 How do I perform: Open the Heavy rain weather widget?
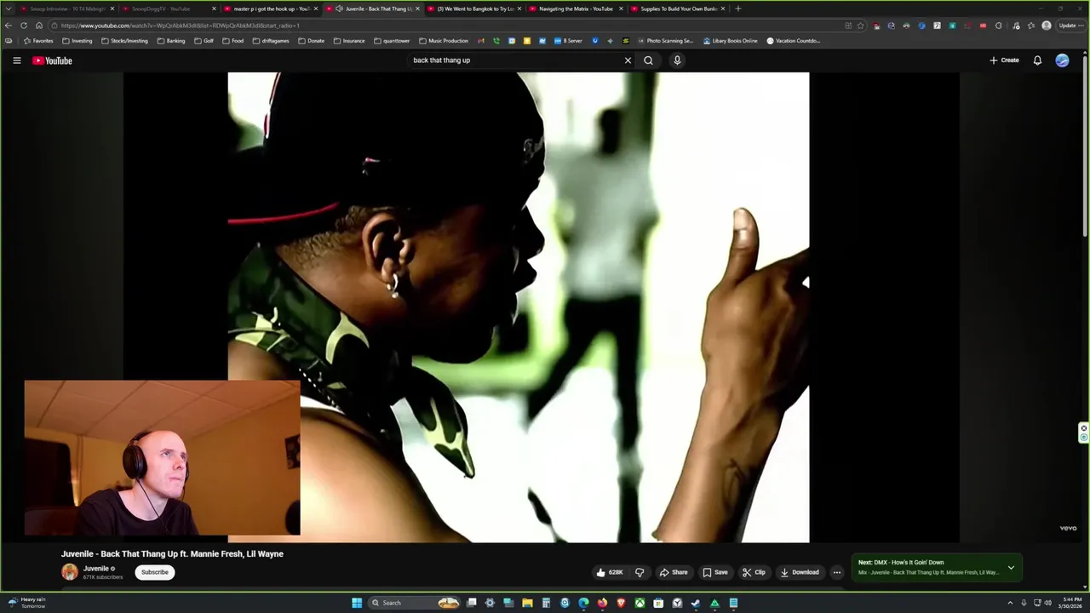26,603
